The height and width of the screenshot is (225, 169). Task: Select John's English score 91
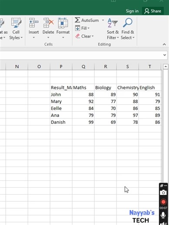coord(150,94)
